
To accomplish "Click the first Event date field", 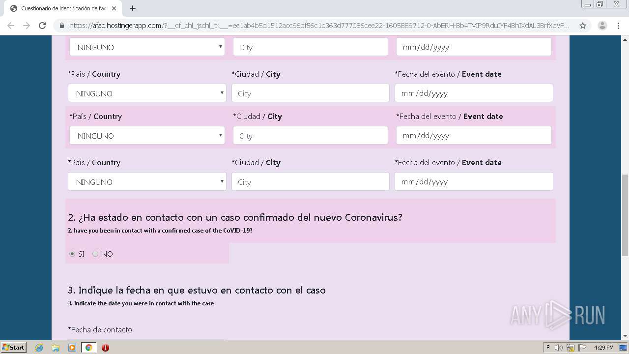I will [x=474, y=47].
